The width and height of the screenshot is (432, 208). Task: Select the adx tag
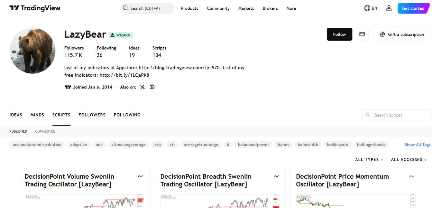point(99,145)
